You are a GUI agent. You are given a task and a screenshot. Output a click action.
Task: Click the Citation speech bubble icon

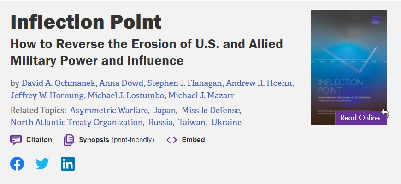[16, 140]
